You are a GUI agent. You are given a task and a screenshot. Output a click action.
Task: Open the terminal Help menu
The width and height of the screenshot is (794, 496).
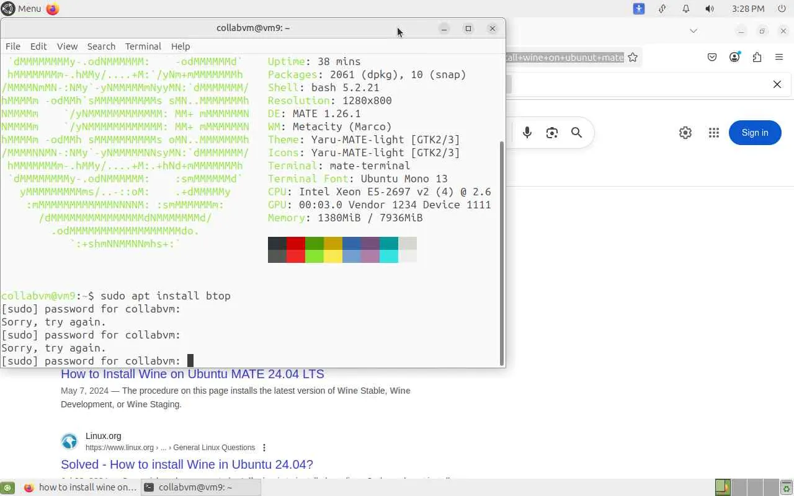181,46
